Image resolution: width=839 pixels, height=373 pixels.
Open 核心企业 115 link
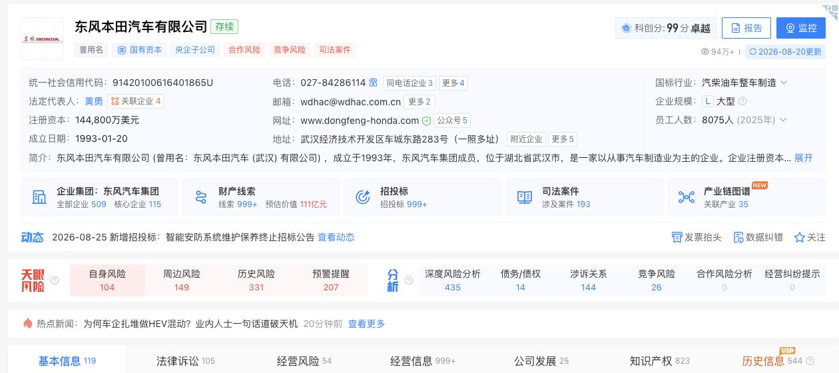138,204
